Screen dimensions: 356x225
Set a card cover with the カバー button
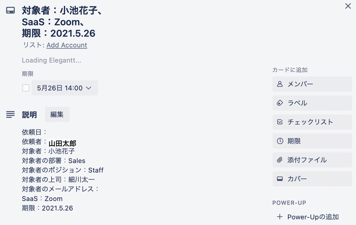coord(312,179)
